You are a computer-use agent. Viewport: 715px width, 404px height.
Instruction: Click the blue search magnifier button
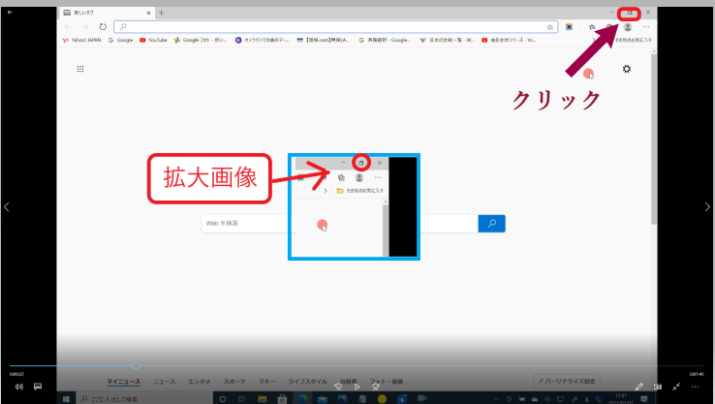(491, 224)
